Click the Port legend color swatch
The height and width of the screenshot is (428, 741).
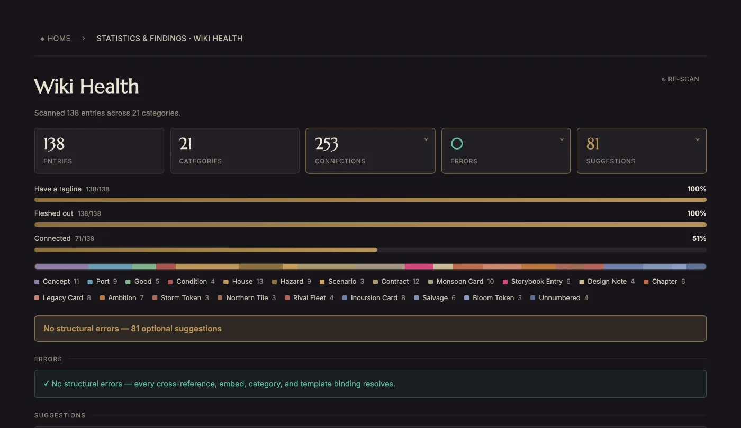(x=90, y=282)
